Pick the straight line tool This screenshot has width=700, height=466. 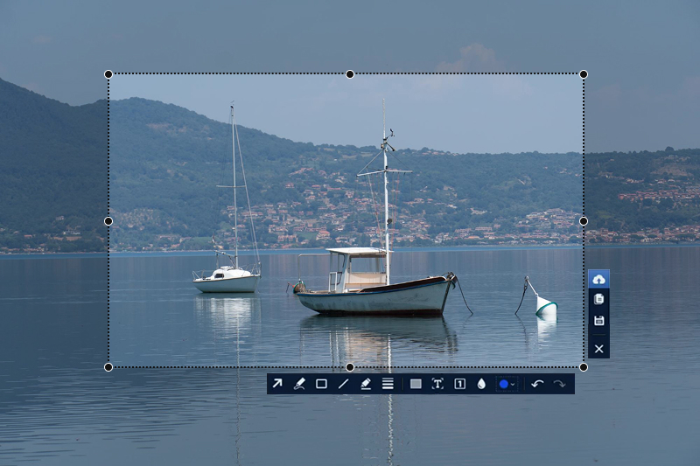(x=343, y=384)
